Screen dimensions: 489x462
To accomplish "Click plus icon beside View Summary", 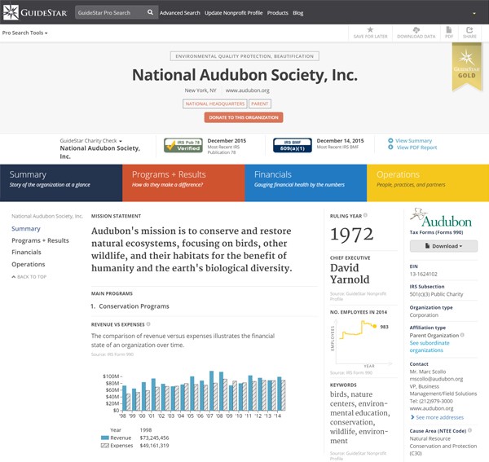I will (390, 140).
